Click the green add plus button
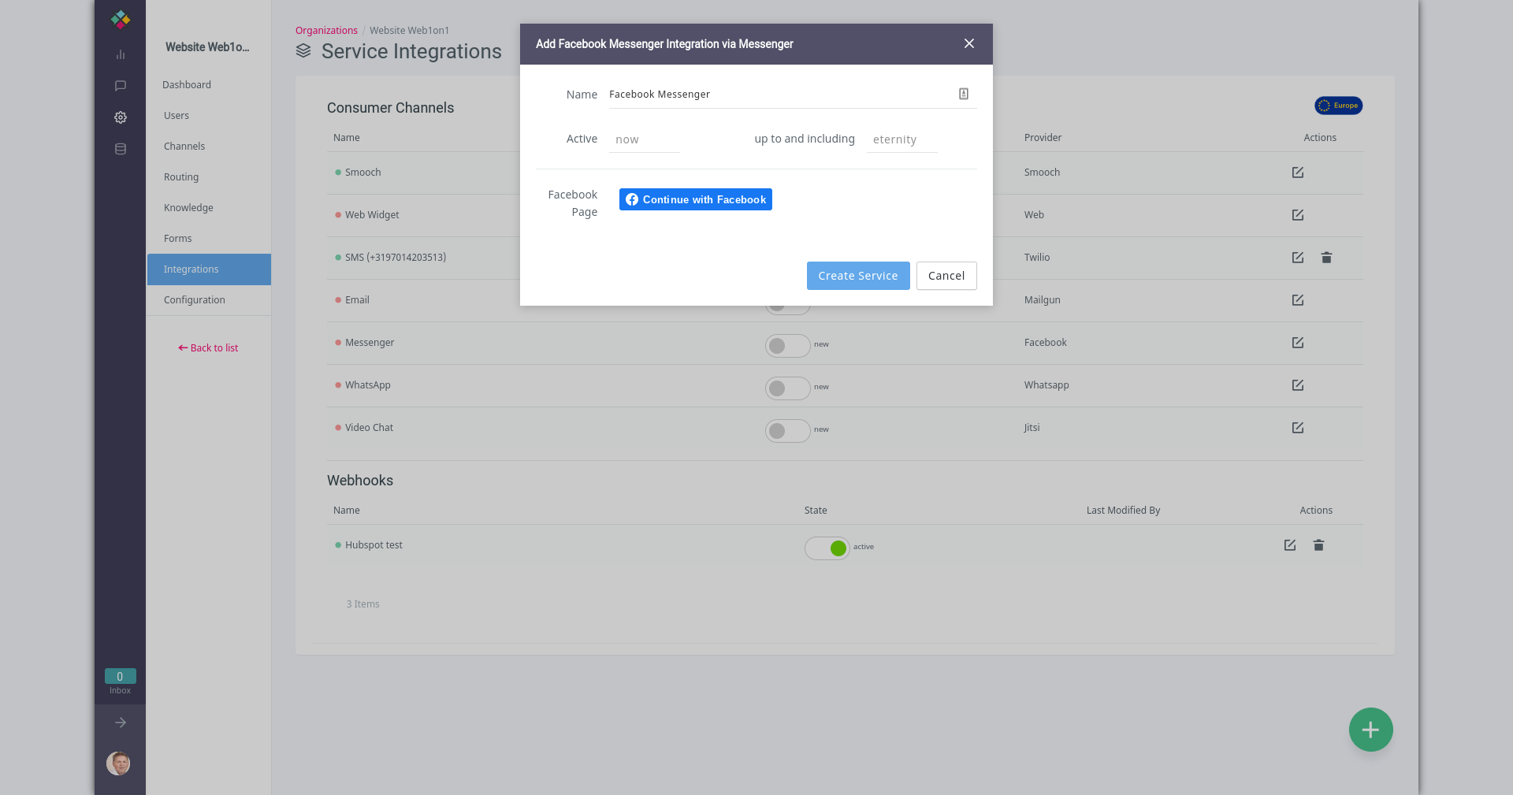The image size is (1513, 795). [1370, 730]
